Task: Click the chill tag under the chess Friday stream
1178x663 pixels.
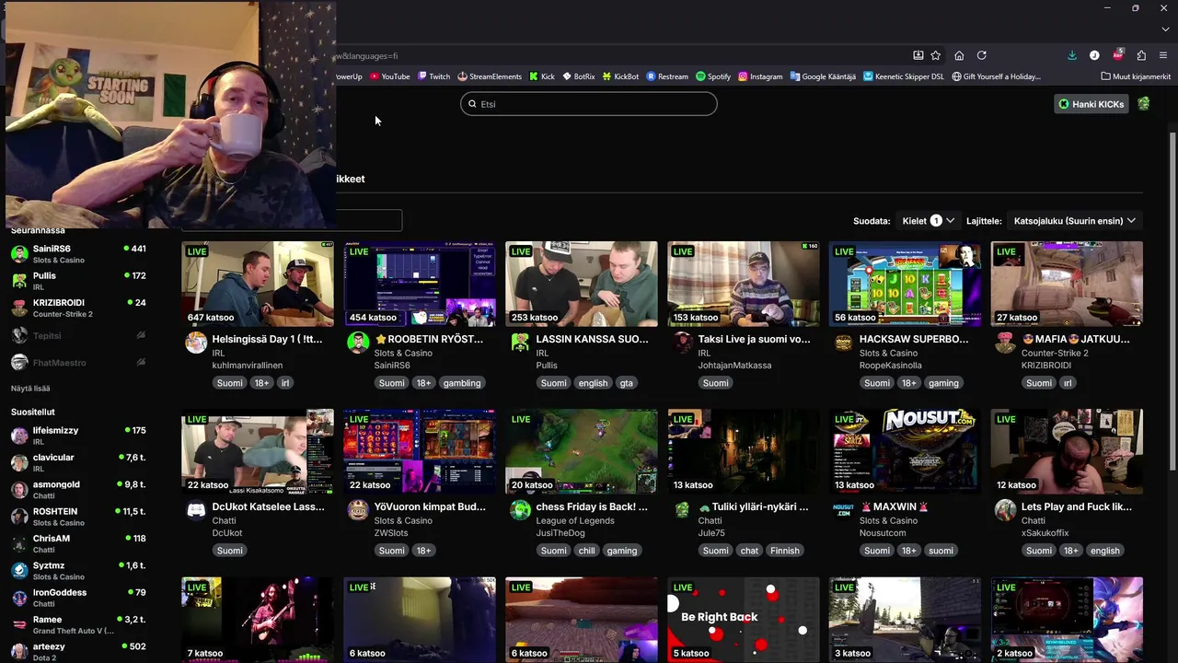Action: point(586,551)
